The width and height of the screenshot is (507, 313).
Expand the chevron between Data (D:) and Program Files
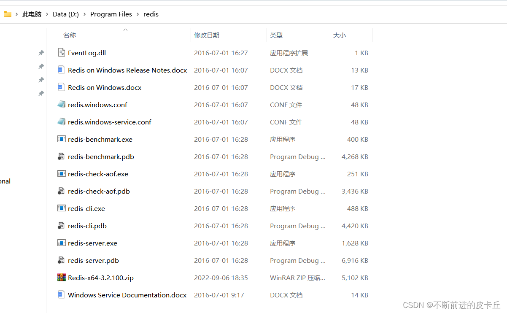coord(85,14)
